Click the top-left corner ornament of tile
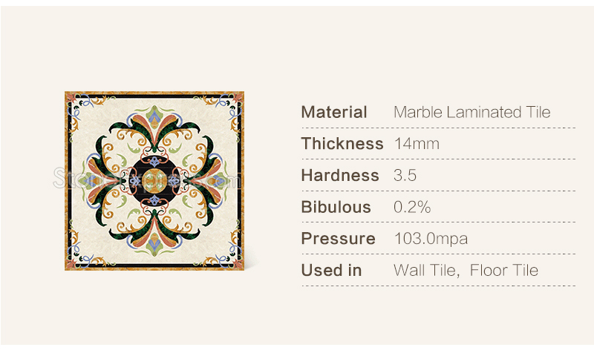Screen dimensions: 594x353 (x=80, y=107)
